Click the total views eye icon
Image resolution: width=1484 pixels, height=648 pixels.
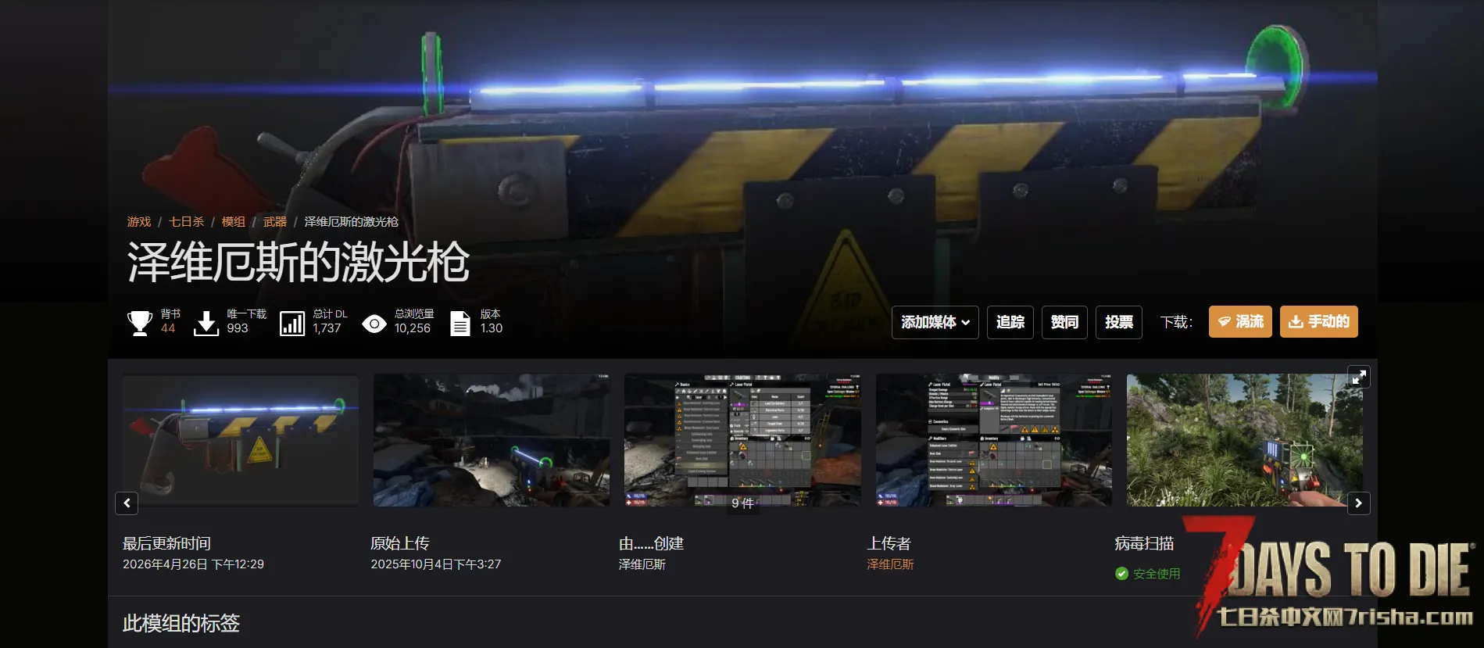pyautogui.click(x=374, y=323)
